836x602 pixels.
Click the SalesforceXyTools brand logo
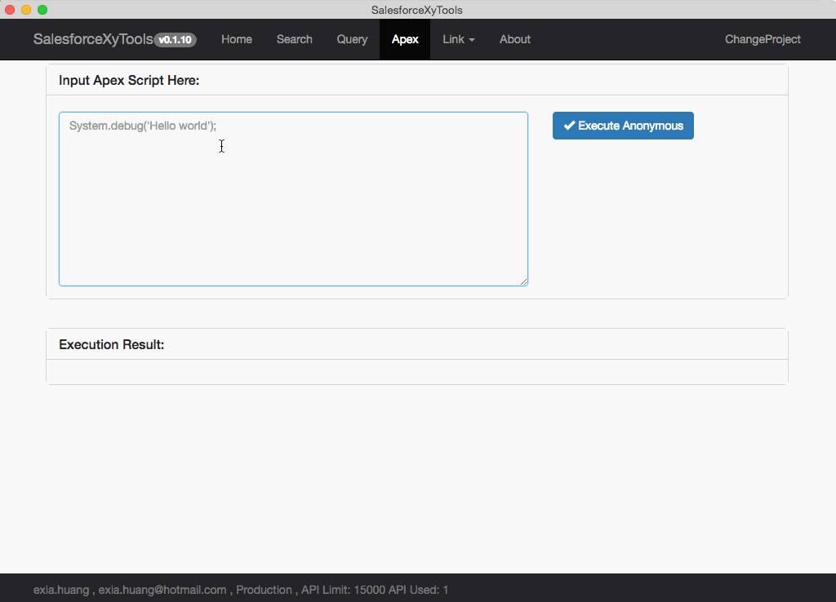pos(93,39)
